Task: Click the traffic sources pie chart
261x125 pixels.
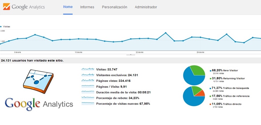Action: (194, 96)
